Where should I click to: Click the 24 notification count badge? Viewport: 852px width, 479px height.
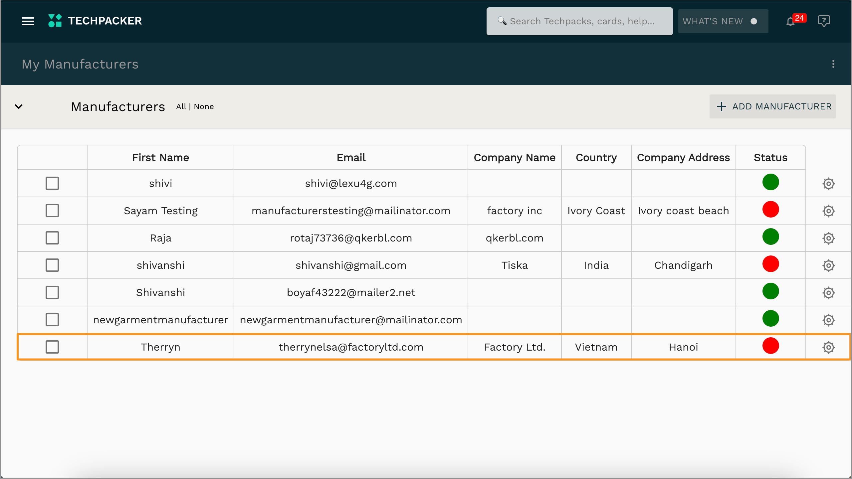[x=799, y=18]
